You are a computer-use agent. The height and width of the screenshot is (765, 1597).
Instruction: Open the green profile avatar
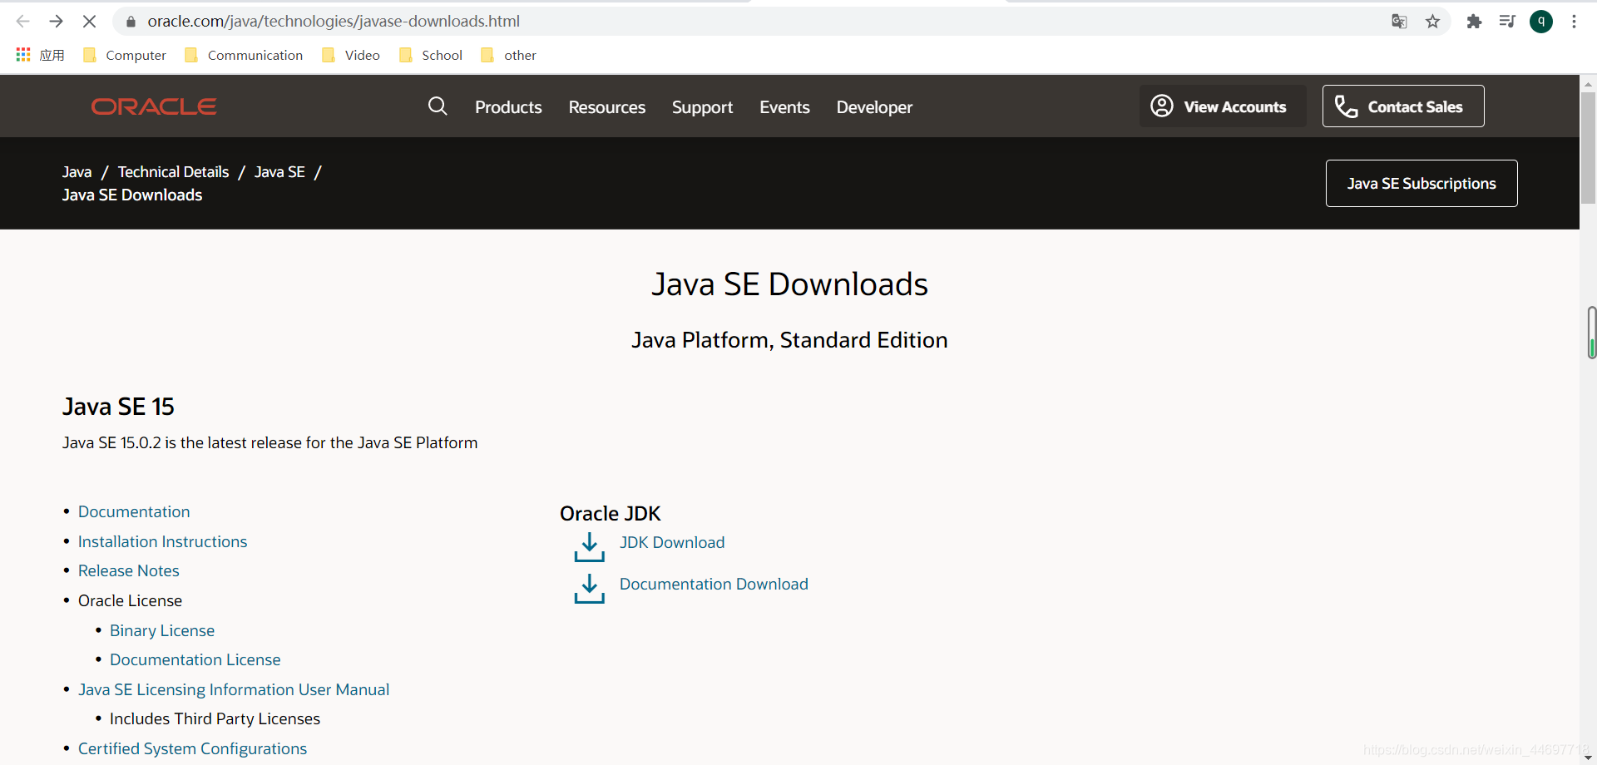pos(1541,22)
